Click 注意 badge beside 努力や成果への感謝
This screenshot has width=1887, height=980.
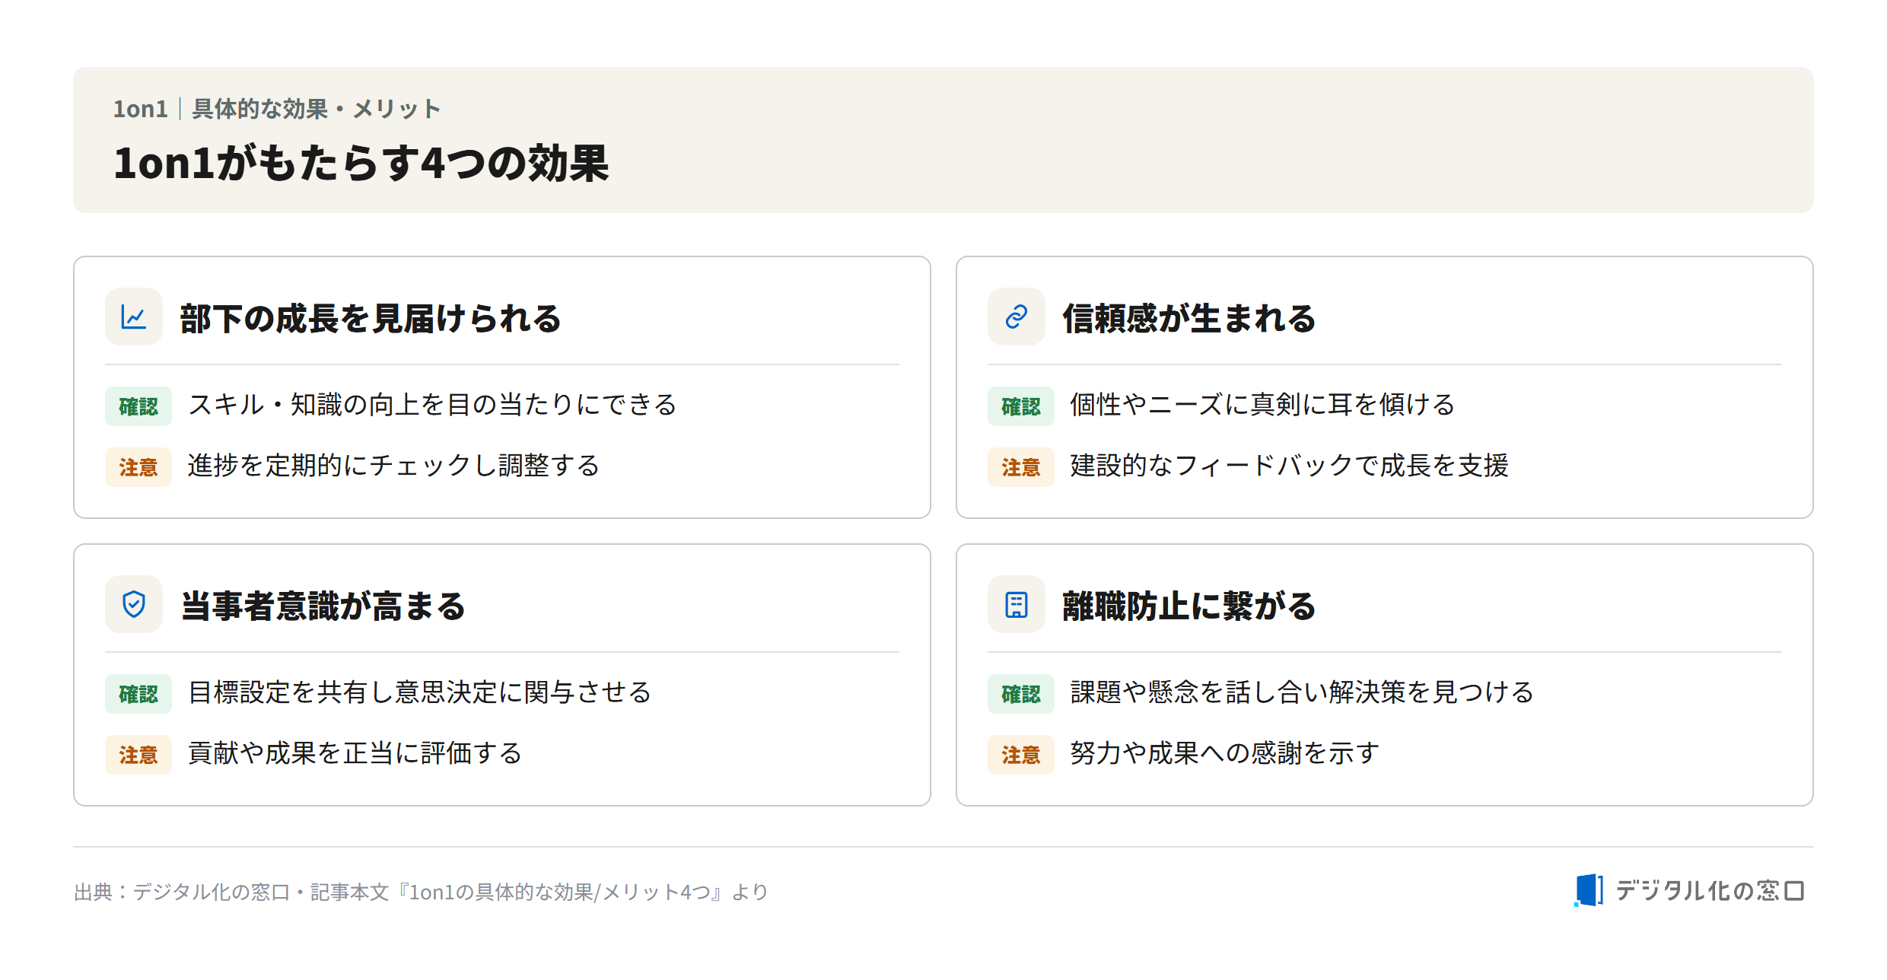click(1021, 755)
